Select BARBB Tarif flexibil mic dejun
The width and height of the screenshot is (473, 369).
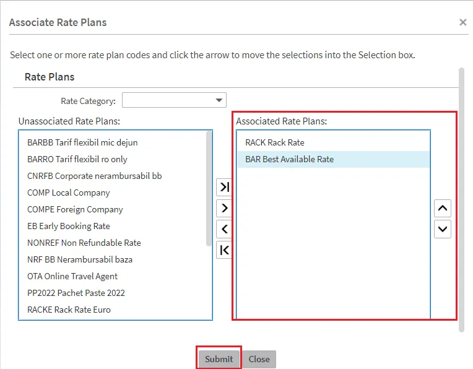tap(82, 142)
